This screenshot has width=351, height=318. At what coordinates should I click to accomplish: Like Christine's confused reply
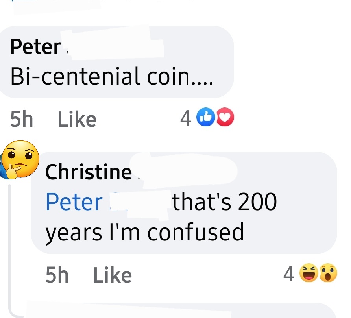113,275
